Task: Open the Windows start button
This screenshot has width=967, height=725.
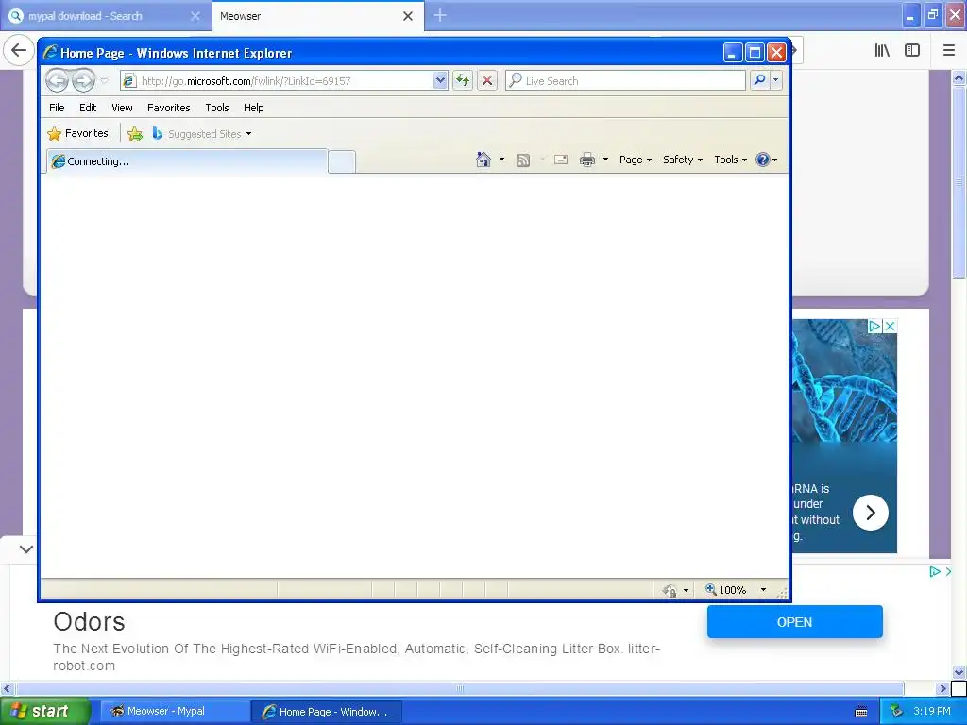Action: coord(44,712)
